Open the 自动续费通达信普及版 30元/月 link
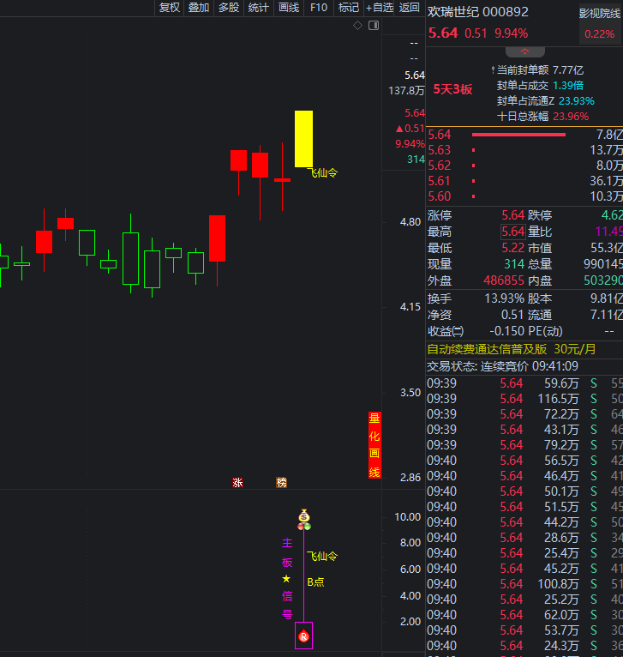This screenshot has height=657, width=623. pyautogui.click(x=512, y=349)
